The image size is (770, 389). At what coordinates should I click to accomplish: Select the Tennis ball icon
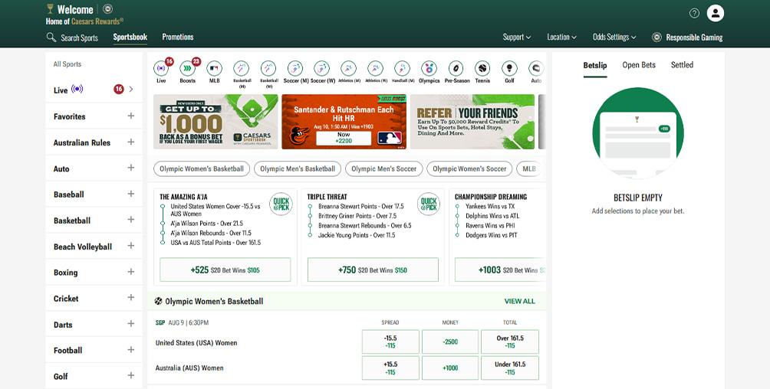pyautogui.click(x=482, y=69)
